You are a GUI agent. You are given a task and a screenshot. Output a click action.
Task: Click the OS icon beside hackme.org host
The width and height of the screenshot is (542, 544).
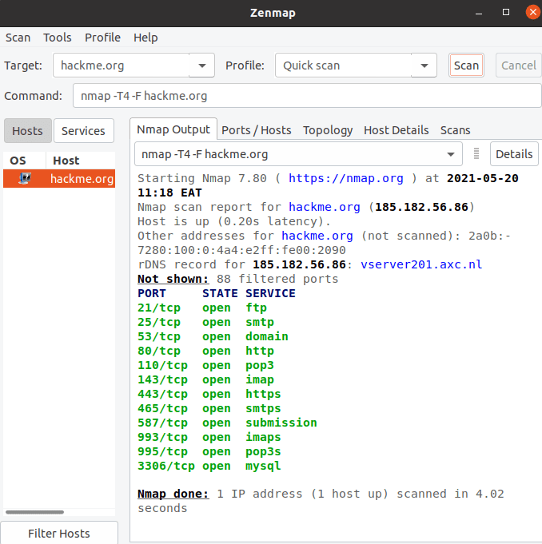click(25, 179)
